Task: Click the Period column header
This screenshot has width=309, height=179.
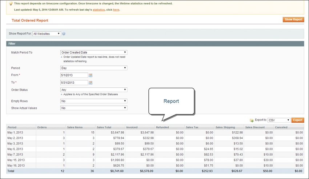Action: pyautogui.click(x=21, y=127)
